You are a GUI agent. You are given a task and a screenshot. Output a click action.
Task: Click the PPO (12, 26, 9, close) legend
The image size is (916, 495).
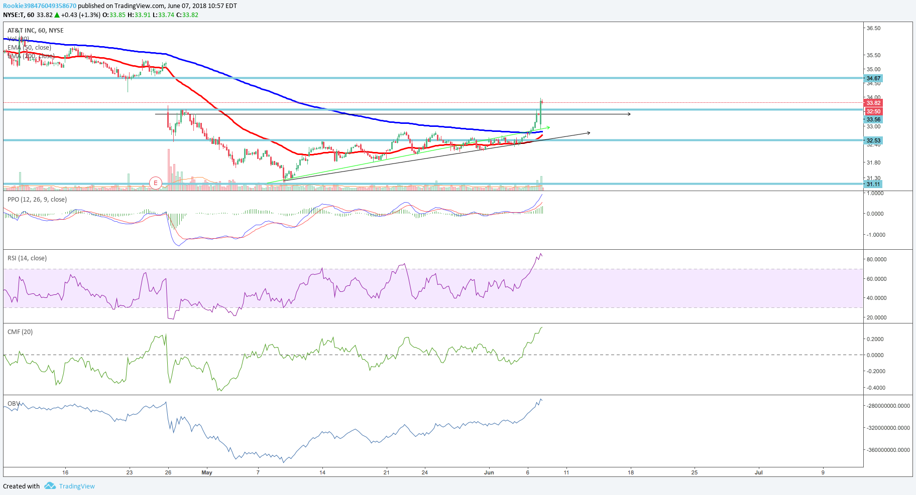pyautogui.click(x=37, y=200)
